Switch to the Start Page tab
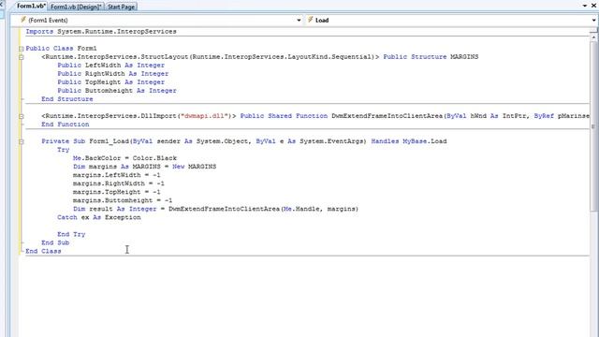 point(121,7)
